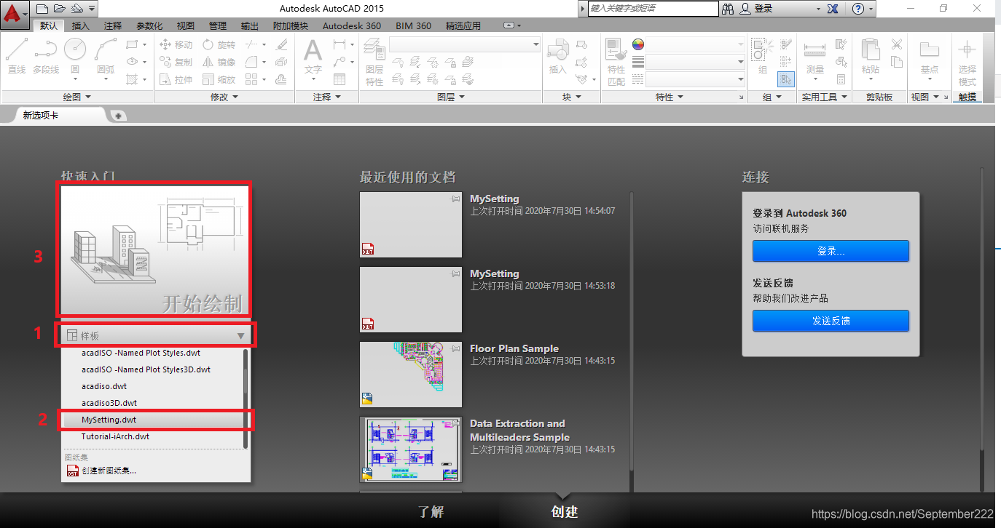
Task: Click Start Drawing (开始绘制) tile
Action: click(x=156, y=250)
